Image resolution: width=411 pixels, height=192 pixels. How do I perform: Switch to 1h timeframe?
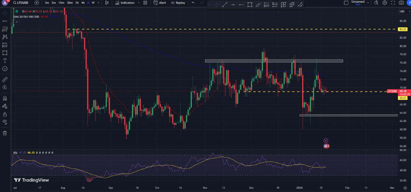(x=77, y=3)
